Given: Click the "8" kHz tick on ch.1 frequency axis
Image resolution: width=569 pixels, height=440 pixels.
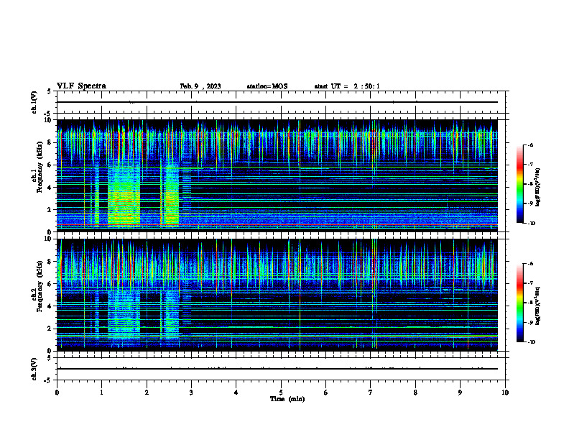Looking at the screenshot, I should click(x=50, y=142).
